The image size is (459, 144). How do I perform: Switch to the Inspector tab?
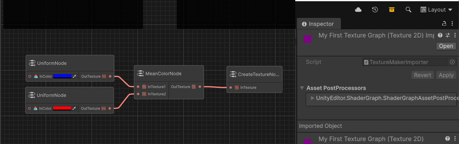pos(319,24)
